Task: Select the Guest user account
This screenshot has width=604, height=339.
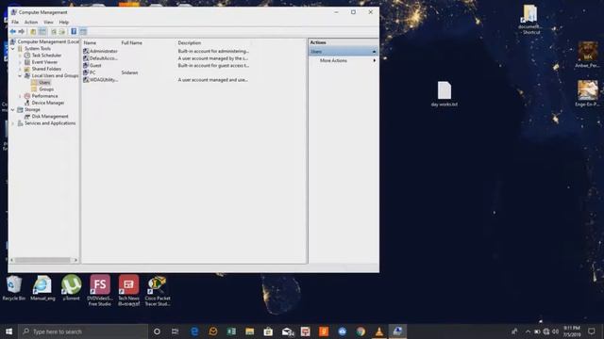Action: tap(95, 66)
